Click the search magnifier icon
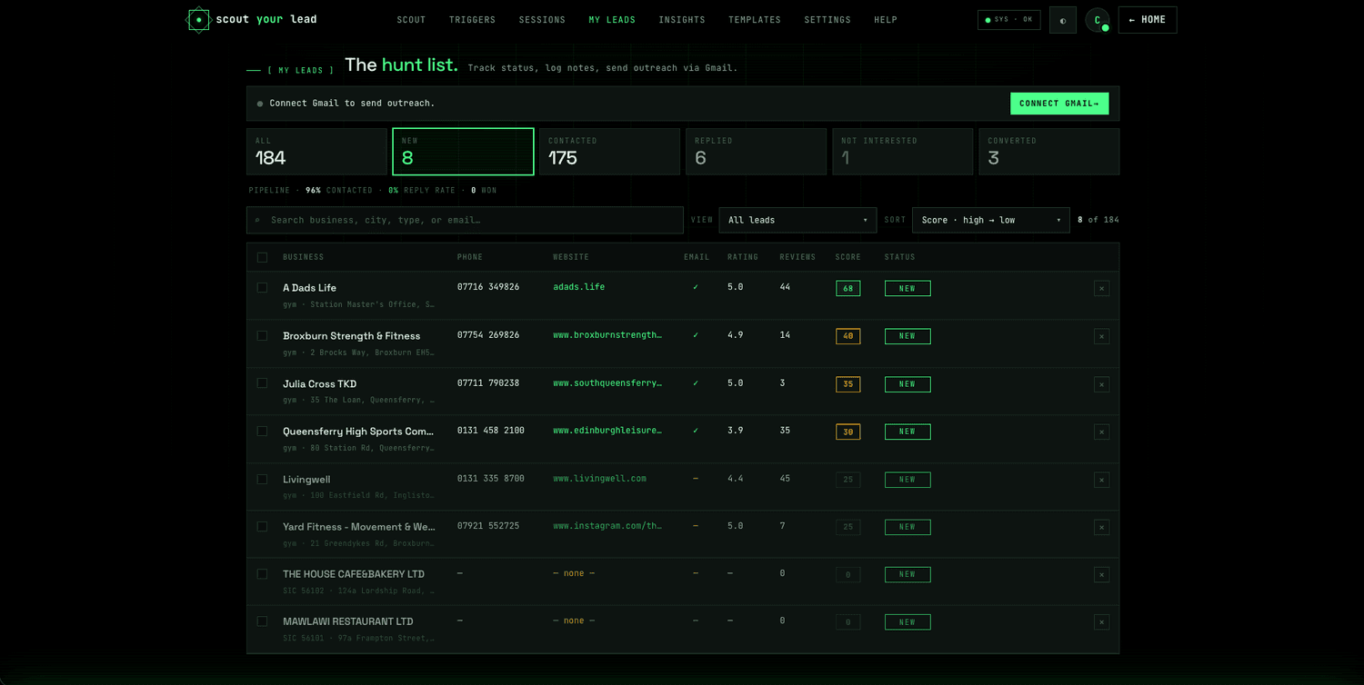The height and width of the screenshot is (685, 1364). pyautogui.click(x=257, y=221)
